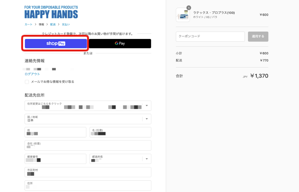This screenshot has height=192, width=299.
Task: Focus the 姓 input field
Action: pyautogui.click(x=56, y=132)
